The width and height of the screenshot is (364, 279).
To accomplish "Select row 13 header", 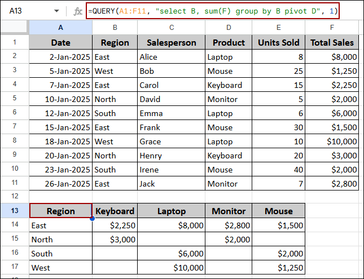I will coord(15,211).
